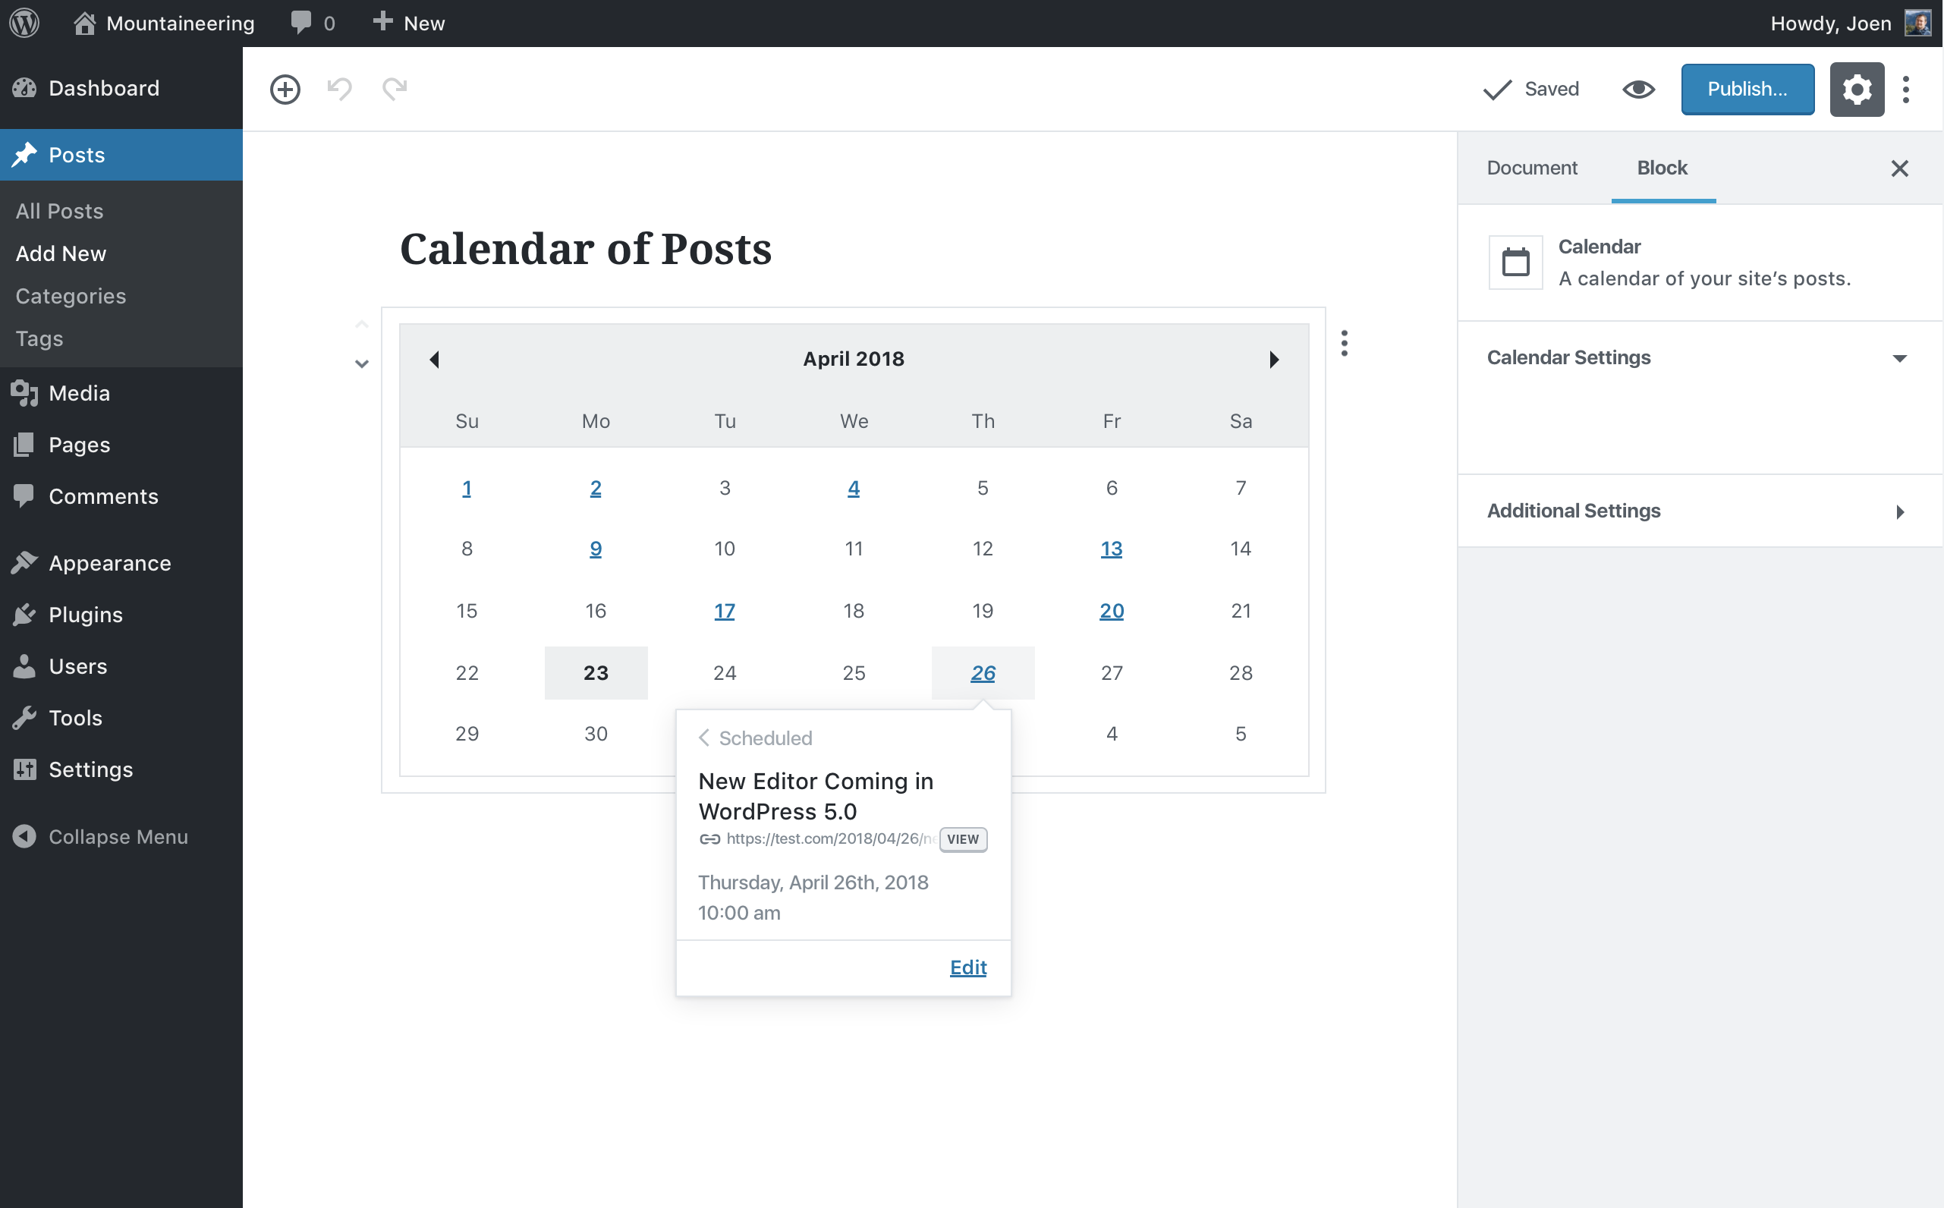The image size is (1944, 1208).
Task: Click the Howdy, Joen user avatar
Action: point(1917,22)
